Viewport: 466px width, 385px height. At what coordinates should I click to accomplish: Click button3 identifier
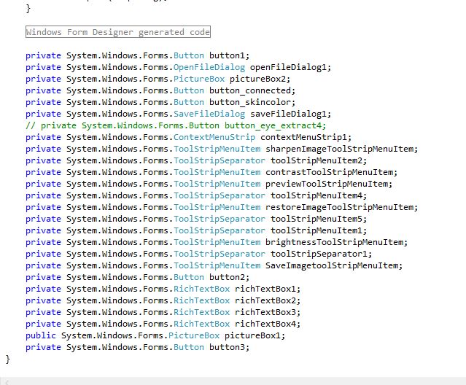(x=227, y=347)
